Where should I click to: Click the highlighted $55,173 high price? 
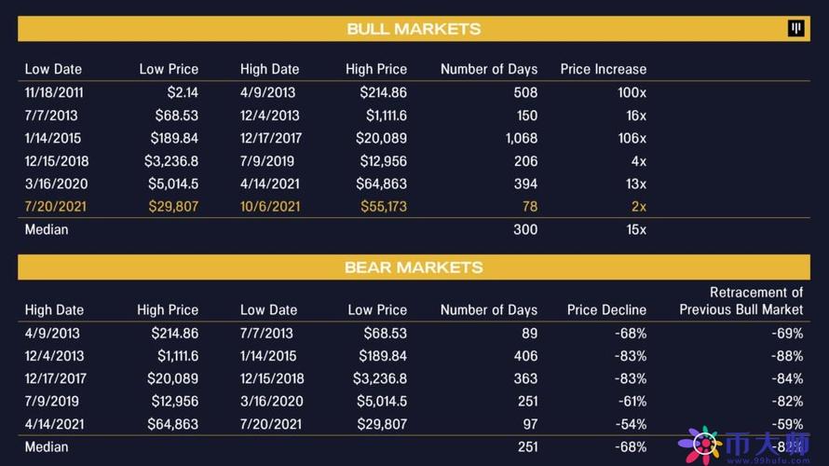tap(383, 206)
